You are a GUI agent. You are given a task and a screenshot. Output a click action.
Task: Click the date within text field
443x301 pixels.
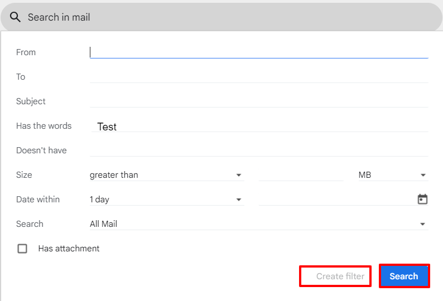click(335, 200)
